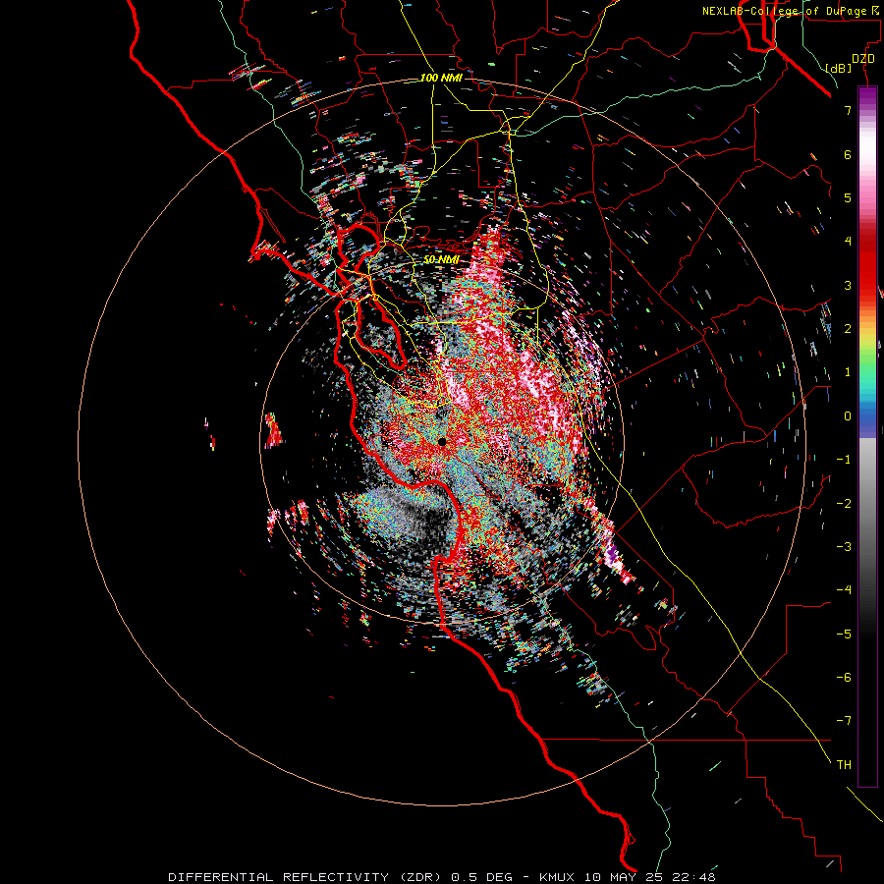884x884 pixels.
Task: Click the 'KMUX' station identifier in caption
Action: click(557, 877)
